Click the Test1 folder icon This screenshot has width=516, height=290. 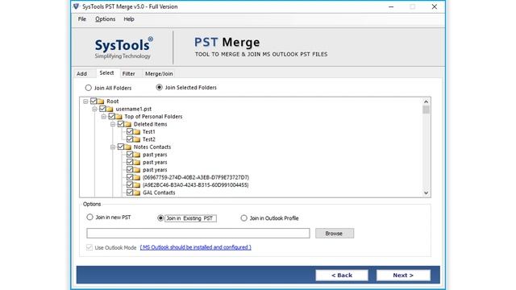coord(137,132)
